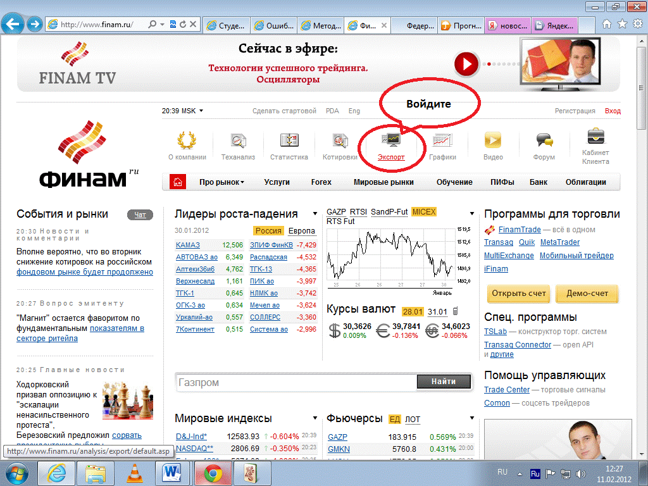Open Мировые индексы dropdown arrow
This screenshot has height=486, width=648.
click(x=315, y=418)
